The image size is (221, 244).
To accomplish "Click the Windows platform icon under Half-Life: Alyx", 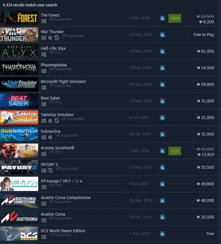I will pyautogui.click(x=44, y=54).
